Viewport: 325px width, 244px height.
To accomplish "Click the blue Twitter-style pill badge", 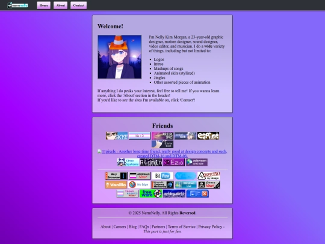I will coord(185,176).
